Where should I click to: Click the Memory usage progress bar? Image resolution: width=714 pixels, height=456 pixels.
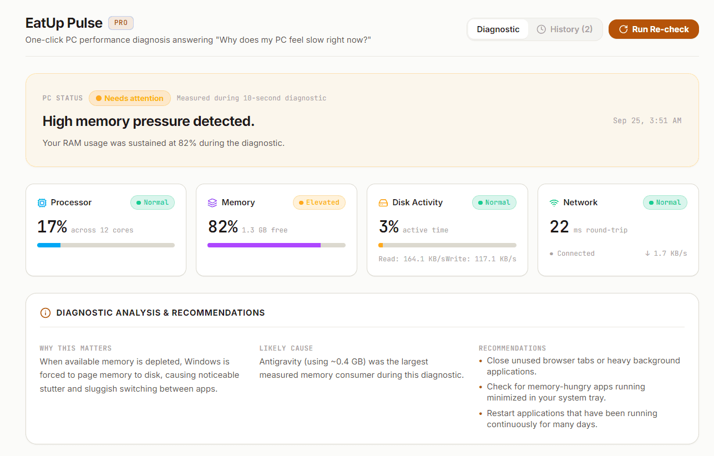pyautogui.click(x=276, y=245)
